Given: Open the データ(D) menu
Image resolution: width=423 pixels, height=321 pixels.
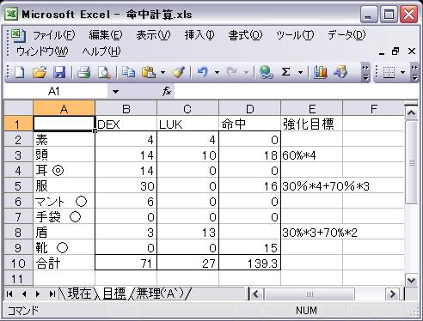Looking at the screenshot, I should point(346,35).
